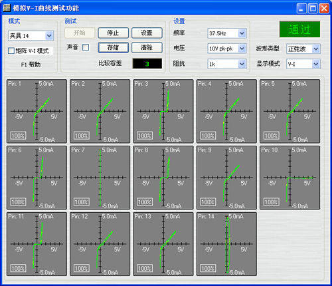Select the Pin 7 waveform panel
The image size is (332, 286).
[100, 178]
